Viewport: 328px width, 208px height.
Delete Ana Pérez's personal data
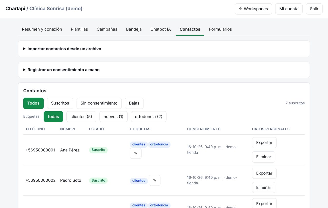(264, 157)
